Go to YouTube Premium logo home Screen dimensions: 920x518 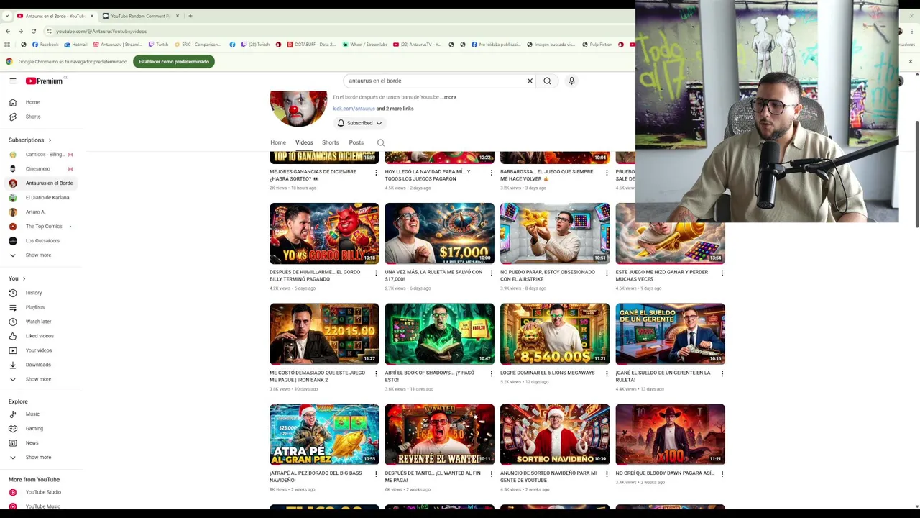coord(45,81)
